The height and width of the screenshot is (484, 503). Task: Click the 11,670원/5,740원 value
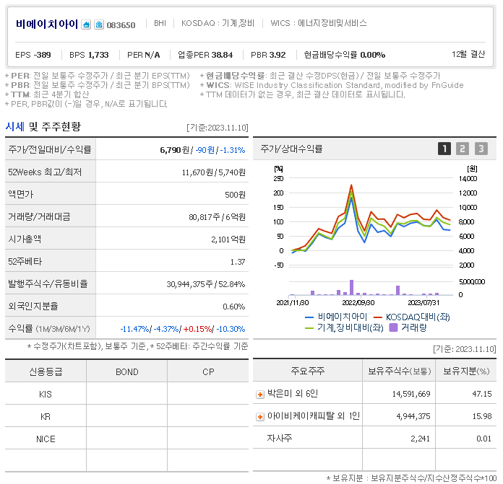click(x=214, y=172)
